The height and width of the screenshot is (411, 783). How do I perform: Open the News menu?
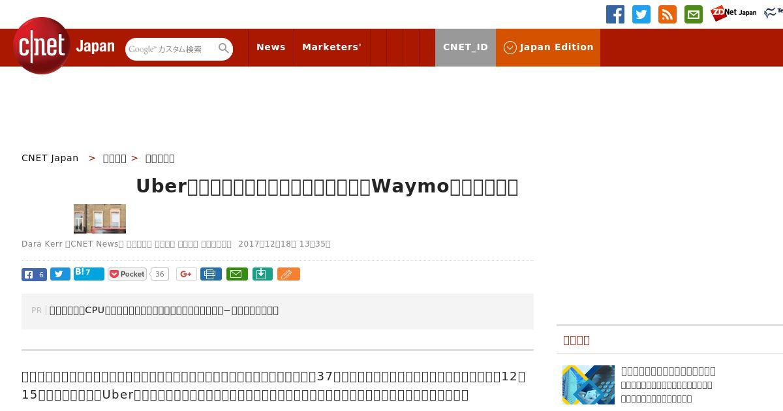(271, 47)
